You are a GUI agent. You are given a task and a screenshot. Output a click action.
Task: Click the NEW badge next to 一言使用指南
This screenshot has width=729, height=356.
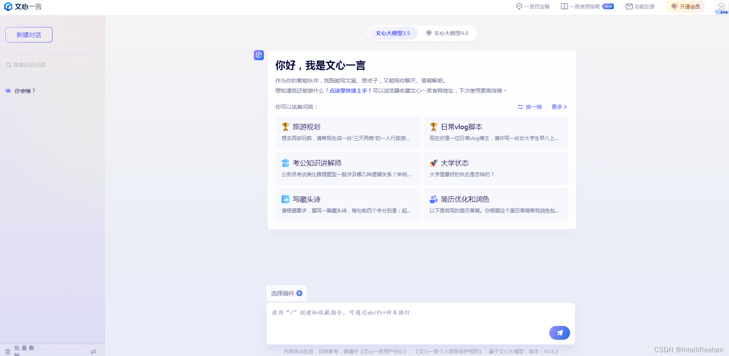tap(608, 7)
